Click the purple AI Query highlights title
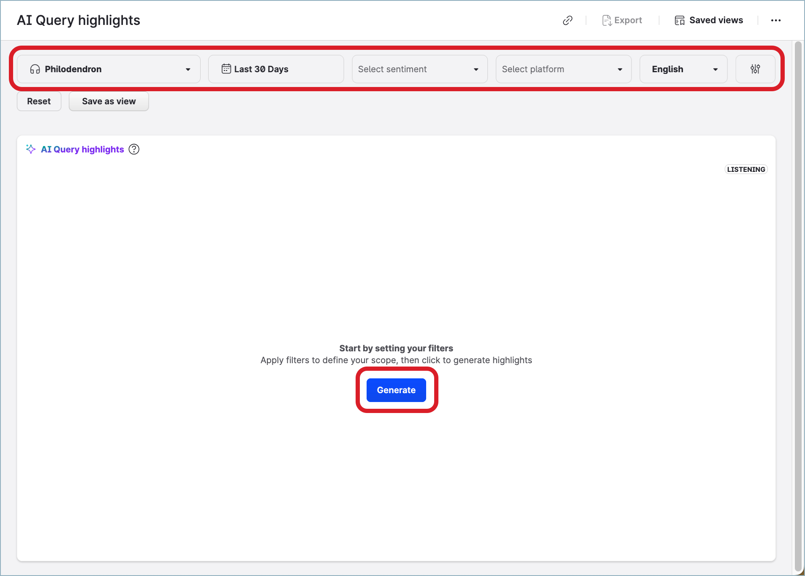 coord(82,149)
